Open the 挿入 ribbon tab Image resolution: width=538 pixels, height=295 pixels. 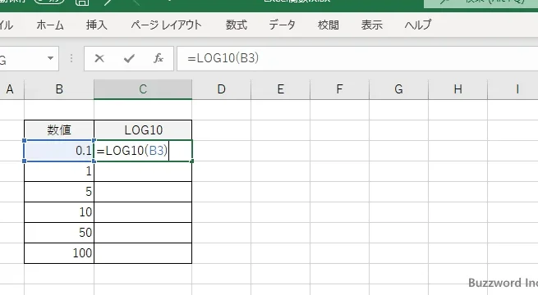(97, 25)
